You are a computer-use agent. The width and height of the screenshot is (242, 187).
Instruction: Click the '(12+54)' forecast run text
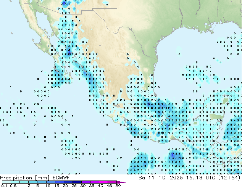229,178
